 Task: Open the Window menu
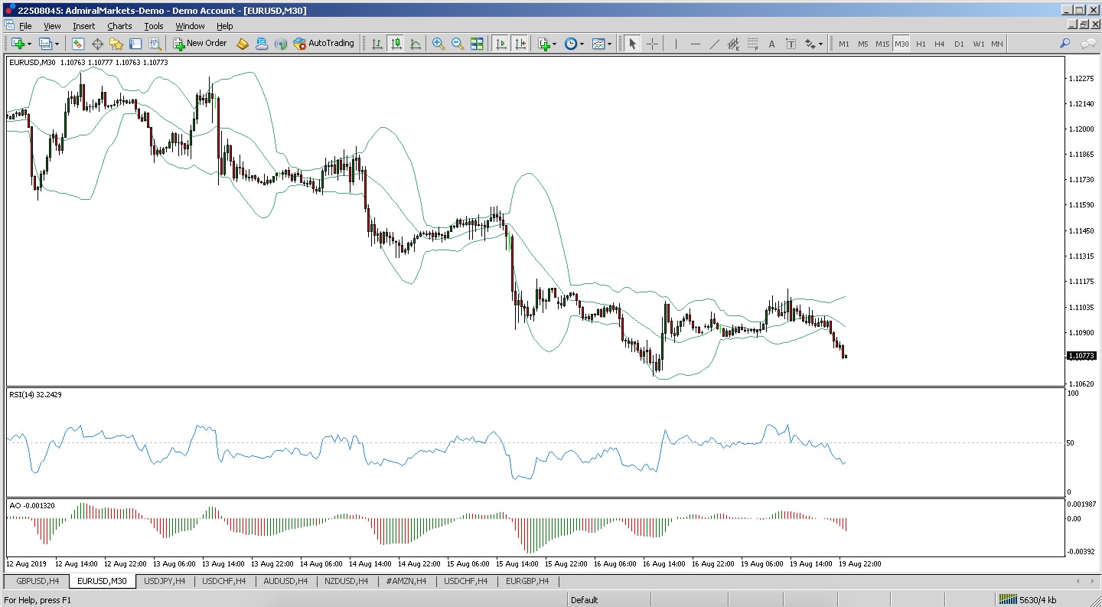pos(190,26)
